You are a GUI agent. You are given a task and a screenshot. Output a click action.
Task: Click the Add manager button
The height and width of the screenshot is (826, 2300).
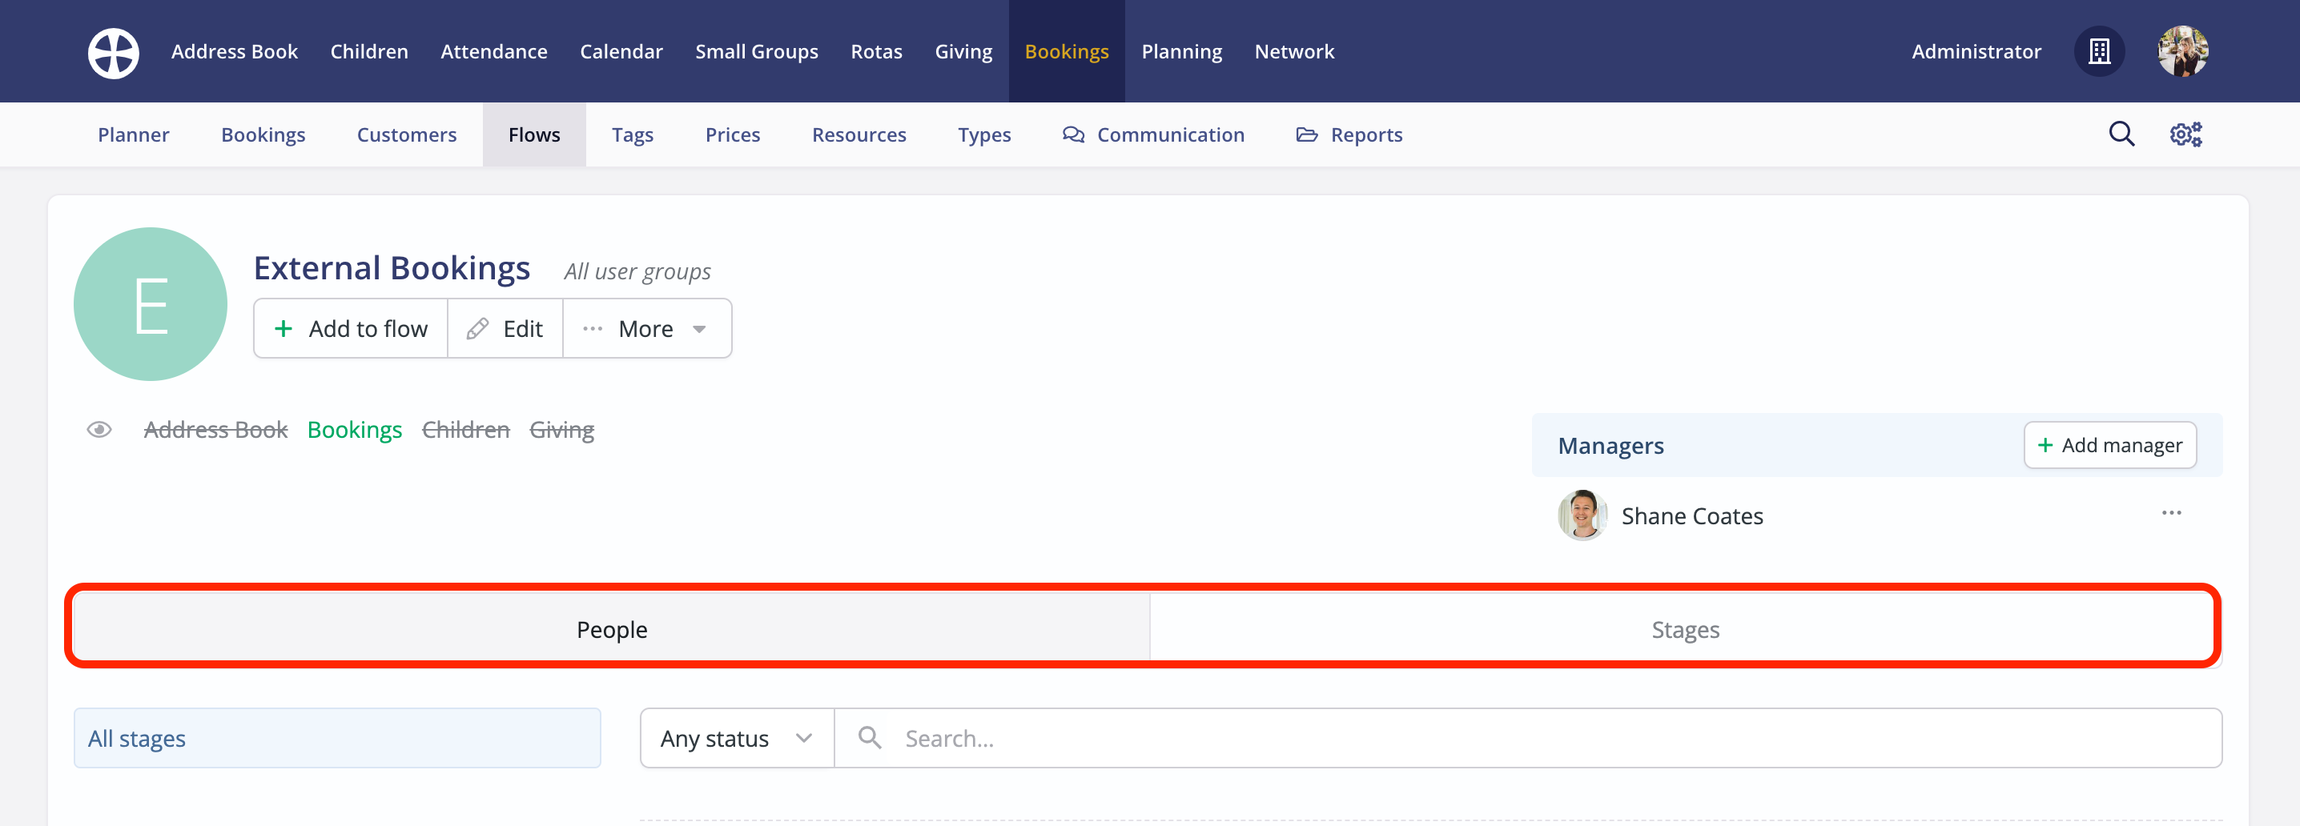2110,444
